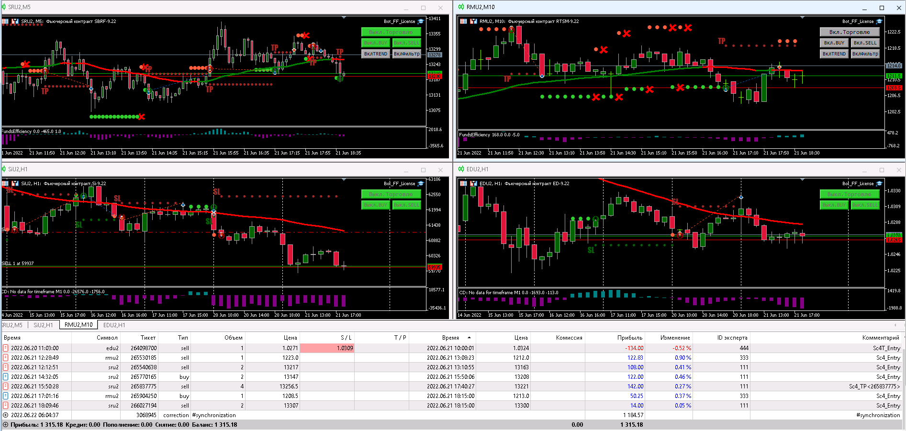Toggle Выкл.BUY in the SRU2,M5 chart

[x=376, y=43]
